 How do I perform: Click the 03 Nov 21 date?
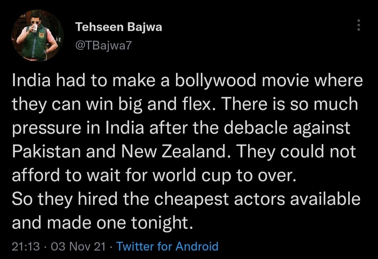tap(78, 246)
